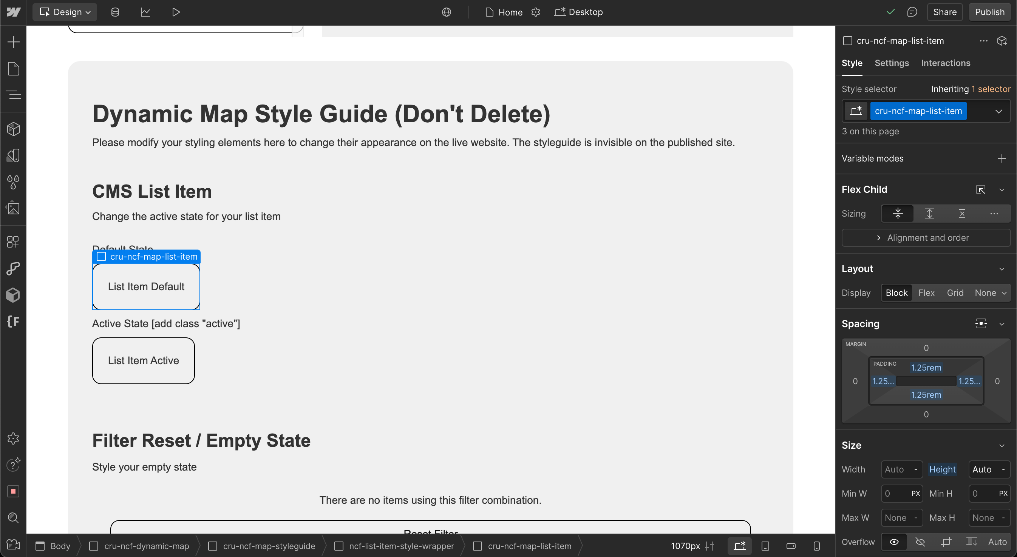Screen dimensions: 1017x557
Task: Open the comments speech bubble icon
Action: (912, 12)
